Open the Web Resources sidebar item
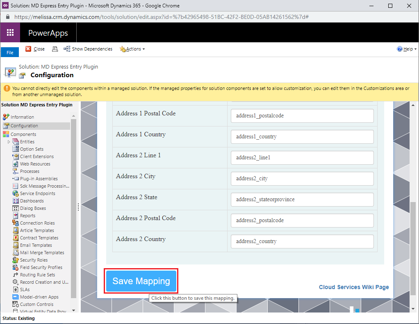Image resolution: width=419 pixels, height=324 pixels. (35, 164)
